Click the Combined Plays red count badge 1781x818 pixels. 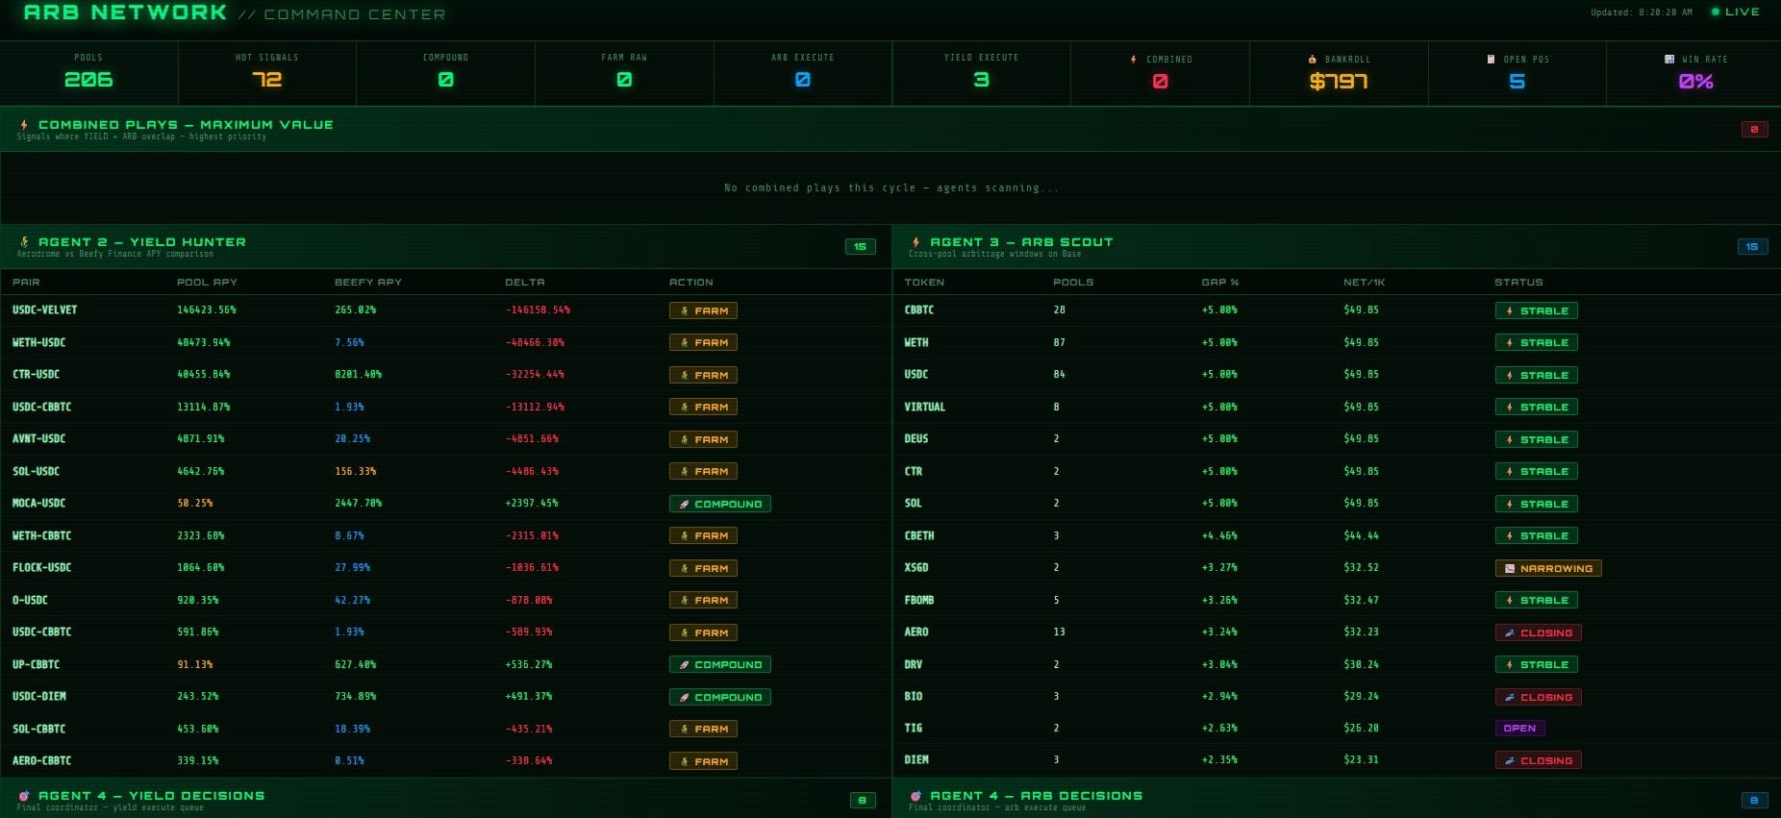click(x=1754, y=129)
